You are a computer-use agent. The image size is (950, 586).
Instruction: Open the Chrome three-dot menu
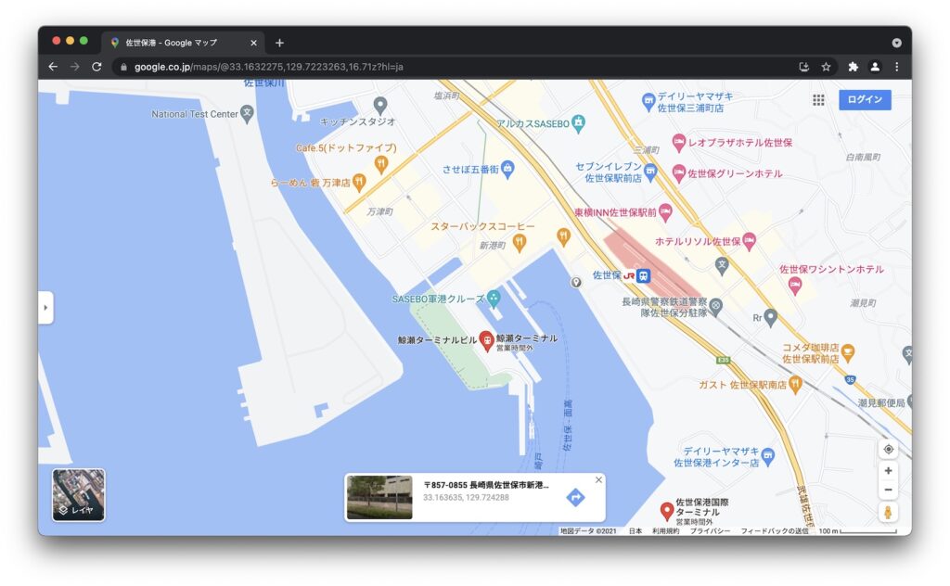[x=897, y=67]
